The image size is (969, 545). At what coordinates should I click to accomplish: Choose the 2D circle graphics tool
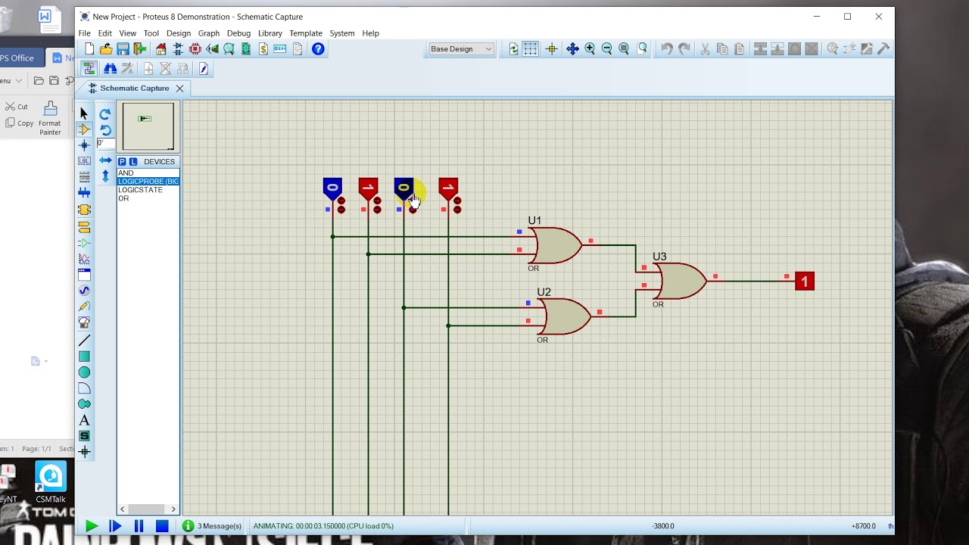[x=84, y=372]
